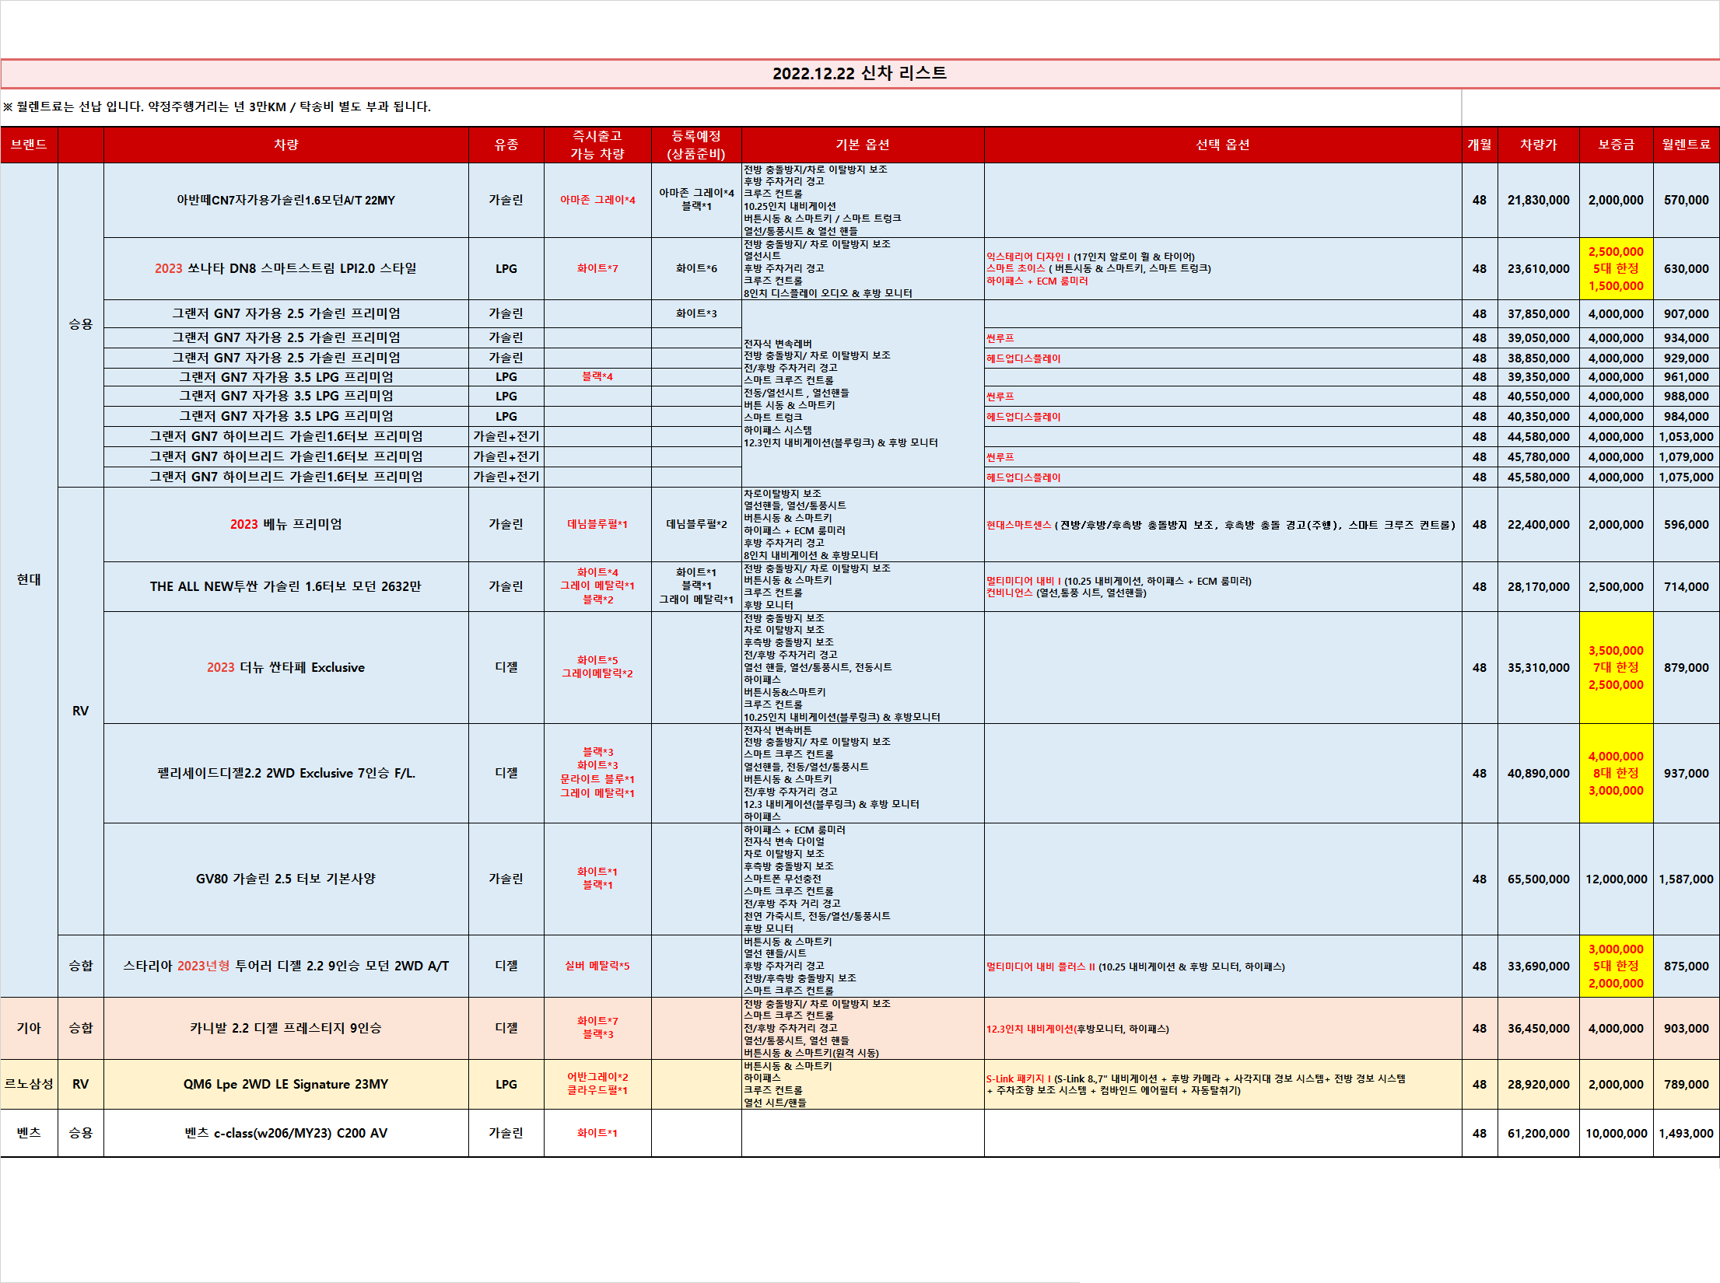1720x1283 pixels.
Task: Select the '개월' column header
Action: (x=1479, y=145)
